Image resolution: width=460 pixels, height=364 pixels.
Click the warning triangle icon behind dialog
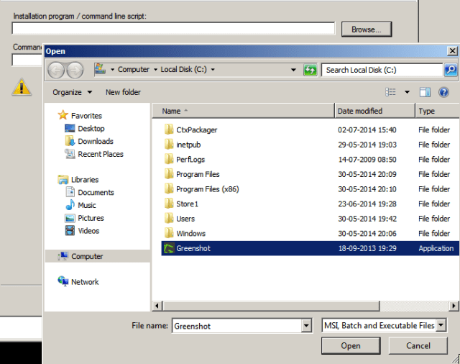[x=22, y=87]
